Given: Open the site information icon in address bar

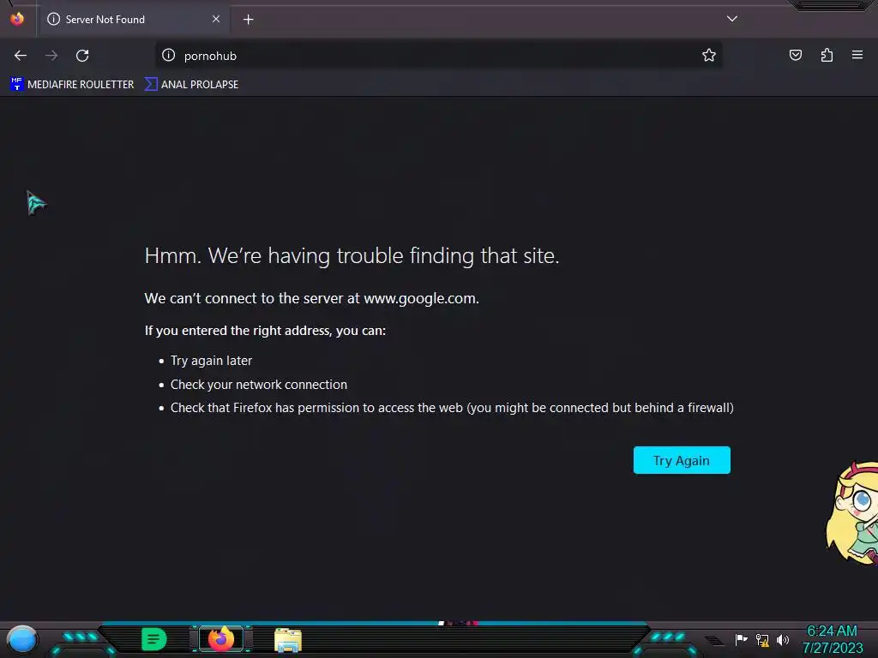Looking at the screenshot, I should click(x=169, y=55).
